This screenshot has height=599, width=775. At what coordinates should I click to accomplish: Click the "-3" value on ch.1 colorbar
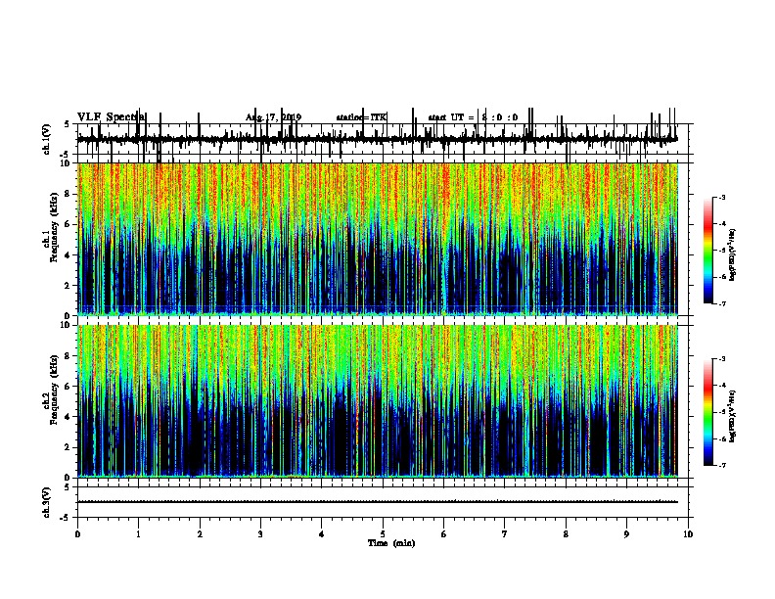click(x=721, y=198)
